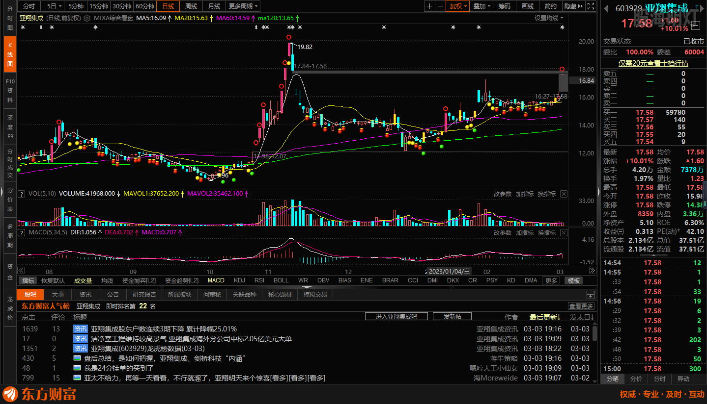Switch to 分价 tab in trade panel

[x=636, y=379]
